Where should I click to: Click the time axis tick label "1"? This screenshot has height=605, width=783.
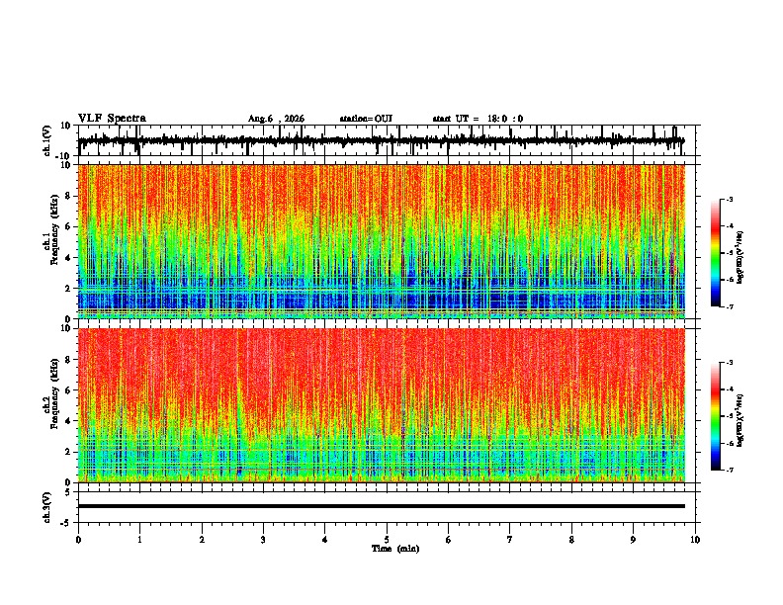(x=139, y=540)
